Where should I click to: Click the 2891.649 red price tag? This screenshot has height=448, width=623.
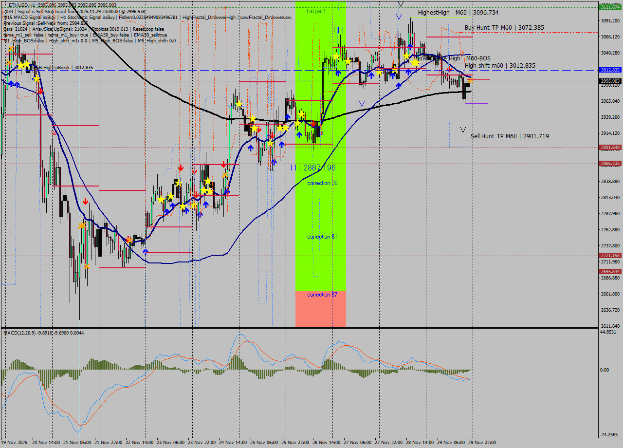[x=610, y=147]
